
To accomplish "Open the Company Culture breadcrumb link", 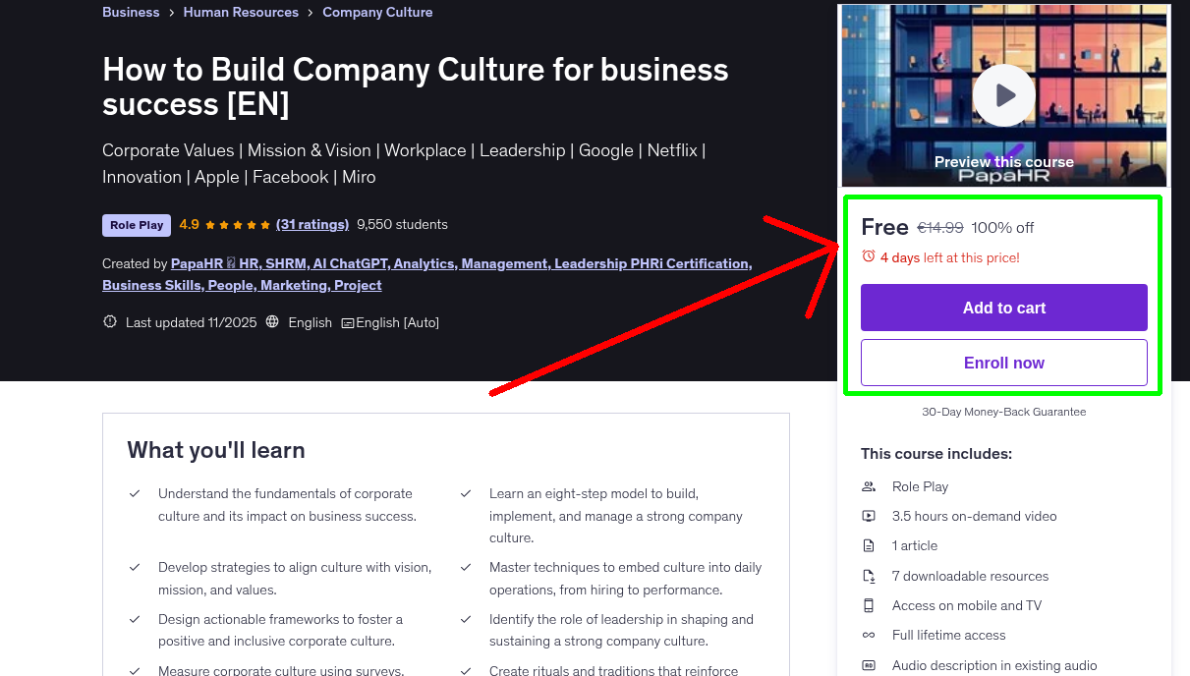I will pos(377,11).
